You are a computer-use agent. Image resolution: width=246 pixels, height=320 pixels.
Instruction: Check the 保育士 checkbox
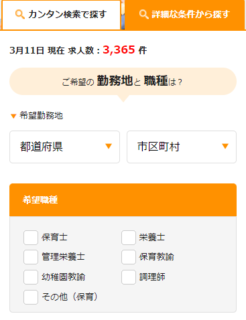click(31, 238)
